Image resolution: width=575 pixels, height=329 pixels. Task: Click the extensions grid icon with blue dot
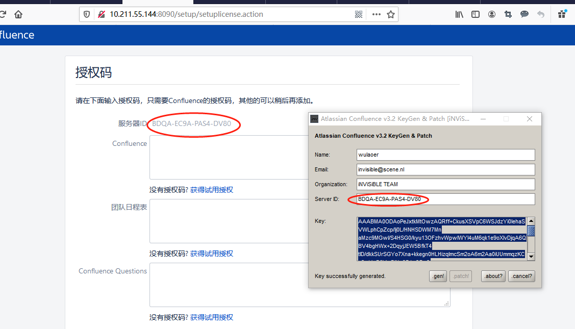click(562, 14)
